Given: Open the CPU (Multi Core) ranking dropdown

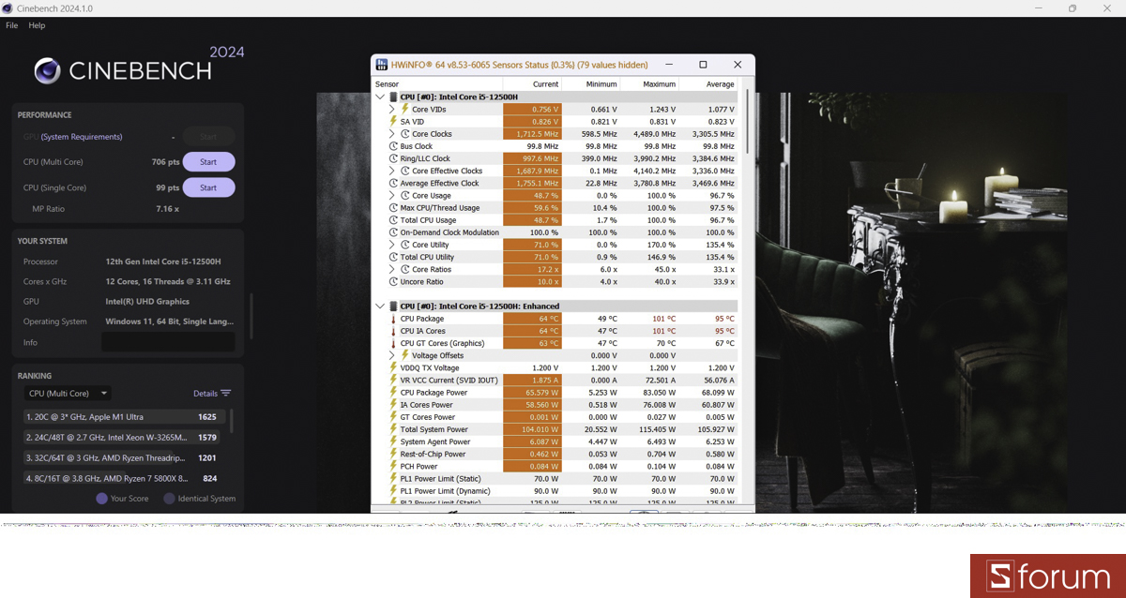Looking at the screenshot, I should coord(68,394).
